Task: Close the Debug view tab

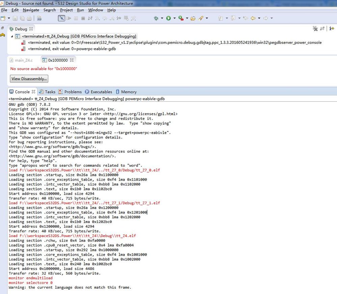Action: point(31,29)
